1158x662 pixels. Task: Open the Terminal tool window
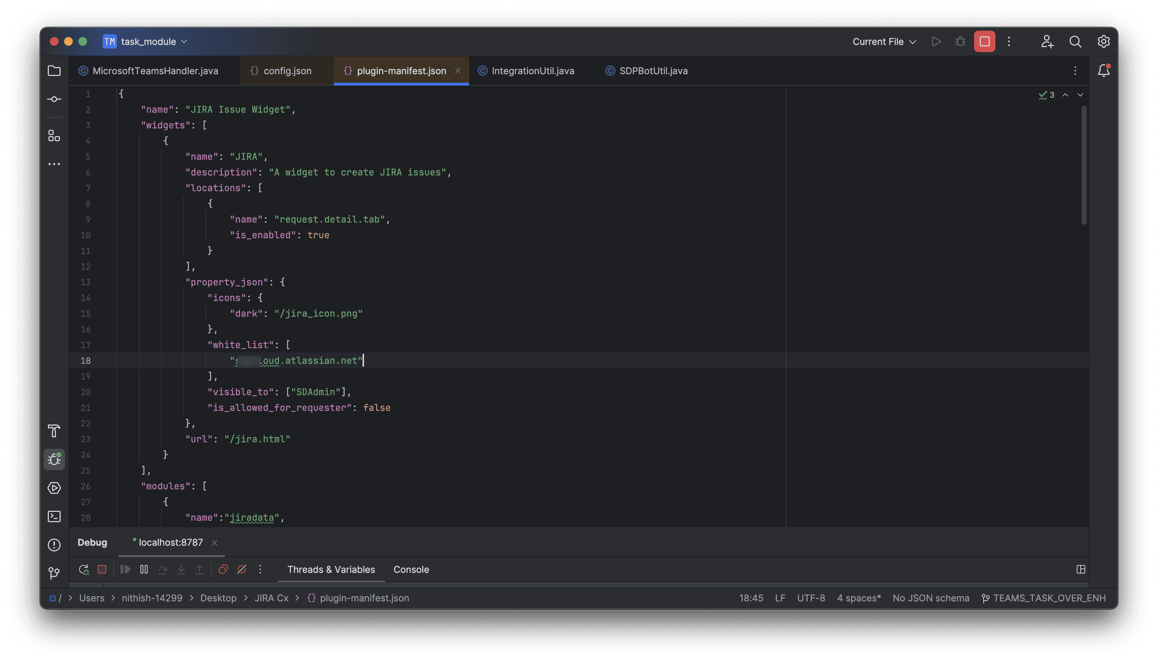coord(54,516)
